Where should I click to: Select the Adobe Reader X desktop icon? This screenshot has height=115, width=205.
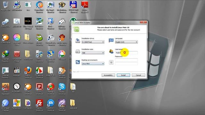pyautogui.click(x=85, y=7)
